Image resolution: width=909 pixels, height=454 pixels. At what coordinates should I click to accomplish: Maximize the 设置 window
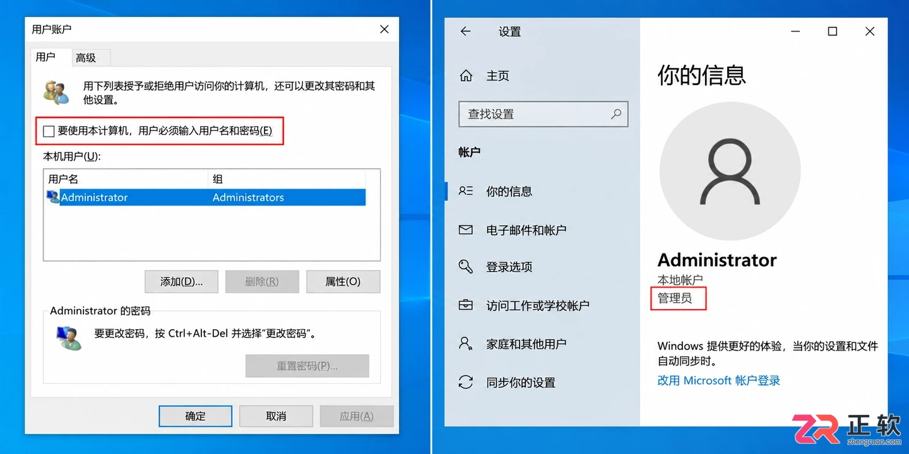[833, 32]
